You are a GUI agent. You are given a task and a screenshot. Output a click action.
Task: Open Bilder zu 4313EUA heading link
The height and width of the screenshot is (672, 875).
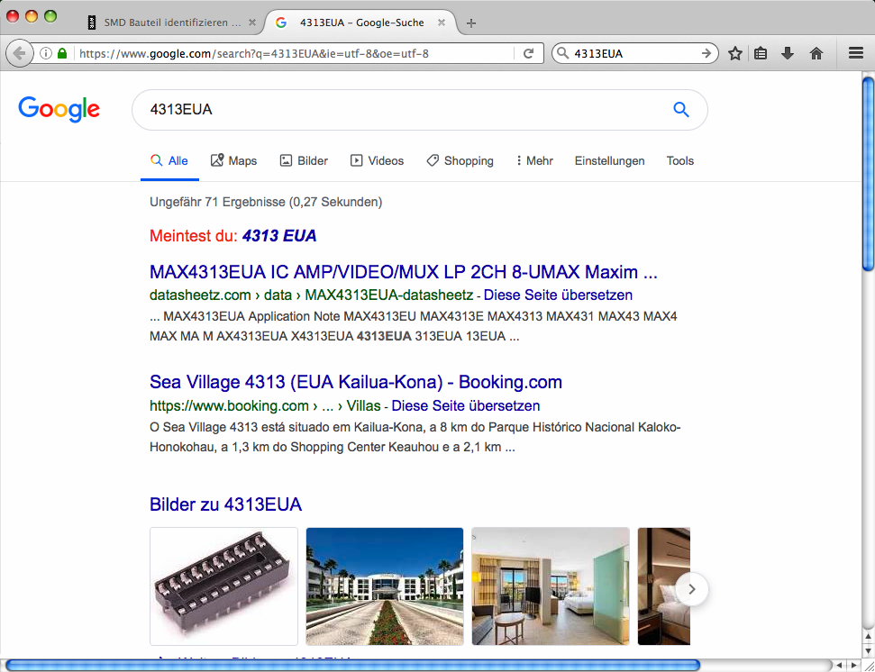click(x=225, y=504)
